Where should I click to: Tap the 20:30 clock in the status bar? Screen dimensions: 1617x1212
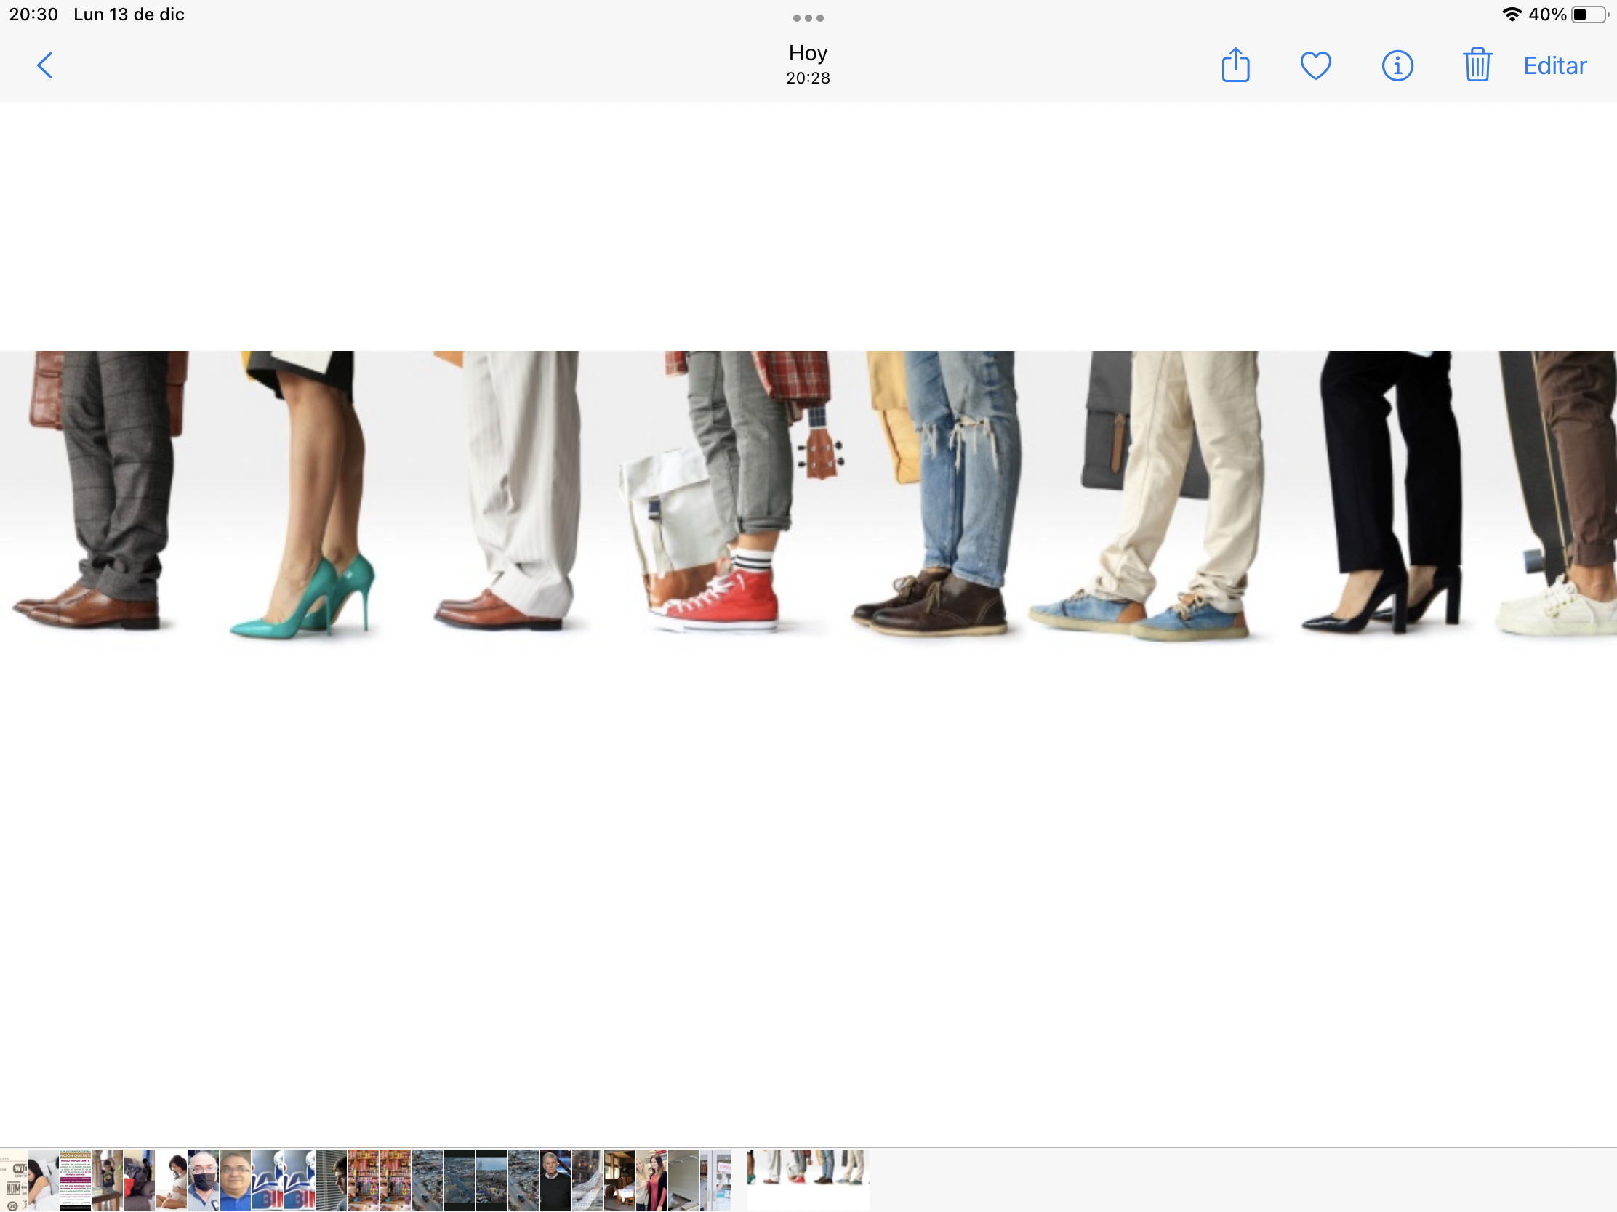click(33, 15)
